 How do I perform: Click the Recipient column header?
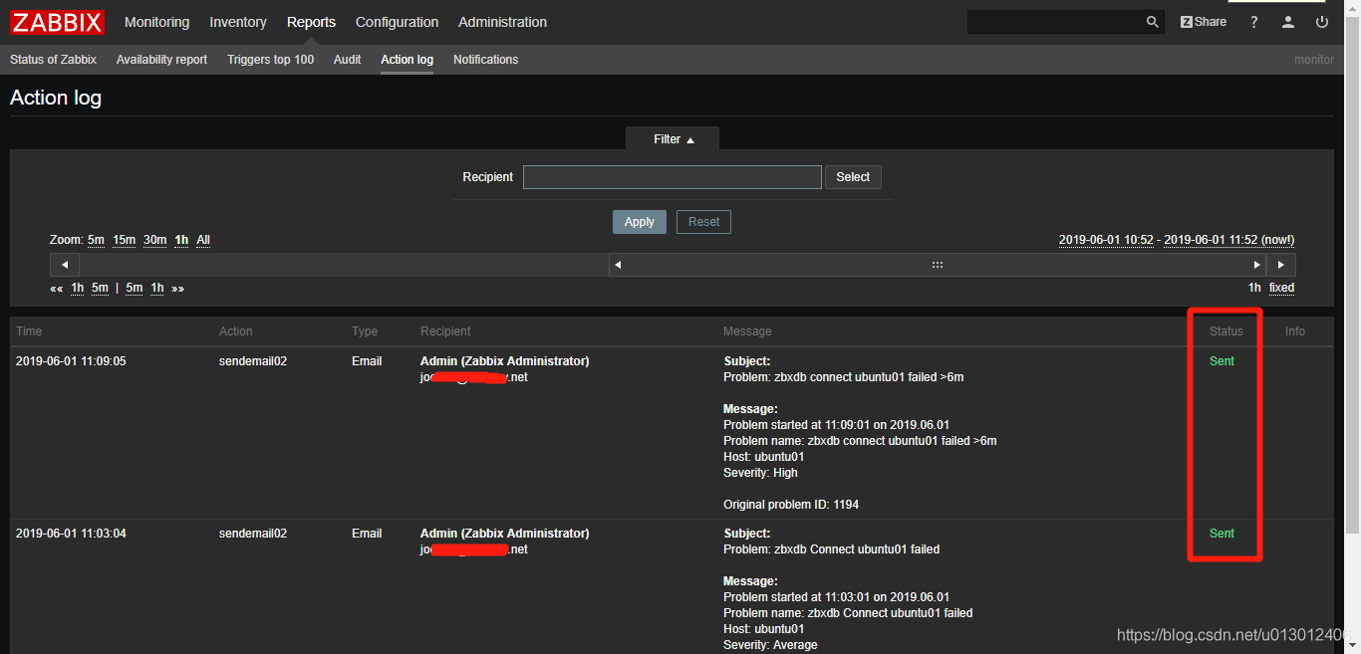click(x=445, y=331)
